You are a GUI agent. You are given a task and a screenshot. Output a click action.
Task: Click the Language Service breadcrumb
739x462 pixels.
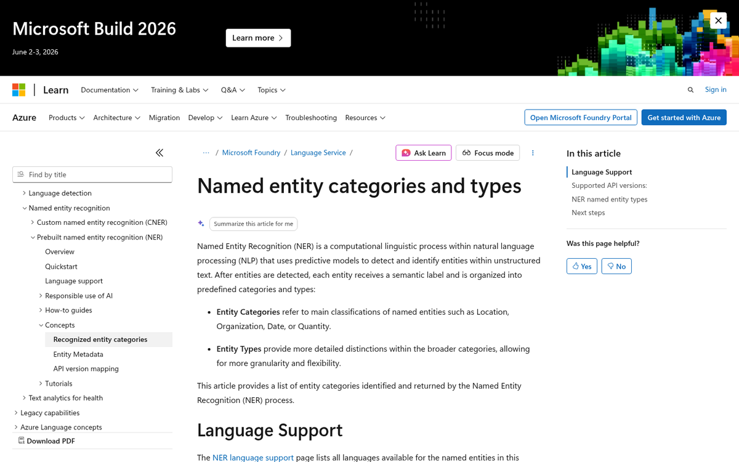[x=318, y=153]
